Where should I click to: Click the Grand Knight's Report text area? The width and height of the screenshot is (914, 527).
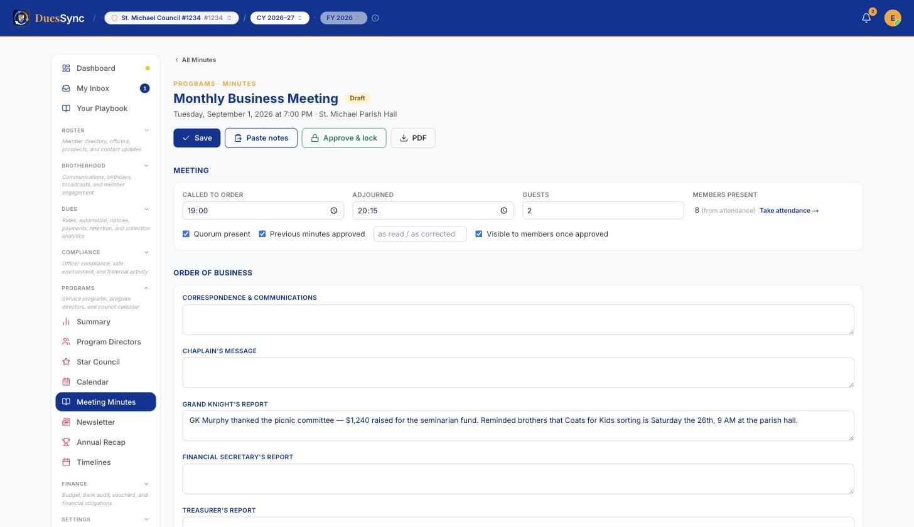click(519, 426)
